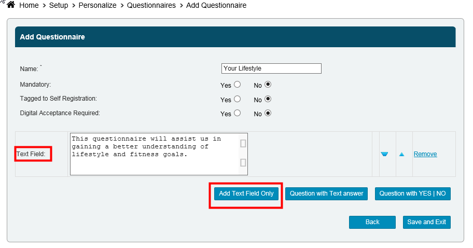Select No for Mandatory

268,85
